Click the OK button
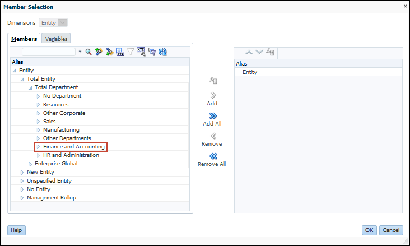This screenshot has height=246, width=410. point(369,230)
